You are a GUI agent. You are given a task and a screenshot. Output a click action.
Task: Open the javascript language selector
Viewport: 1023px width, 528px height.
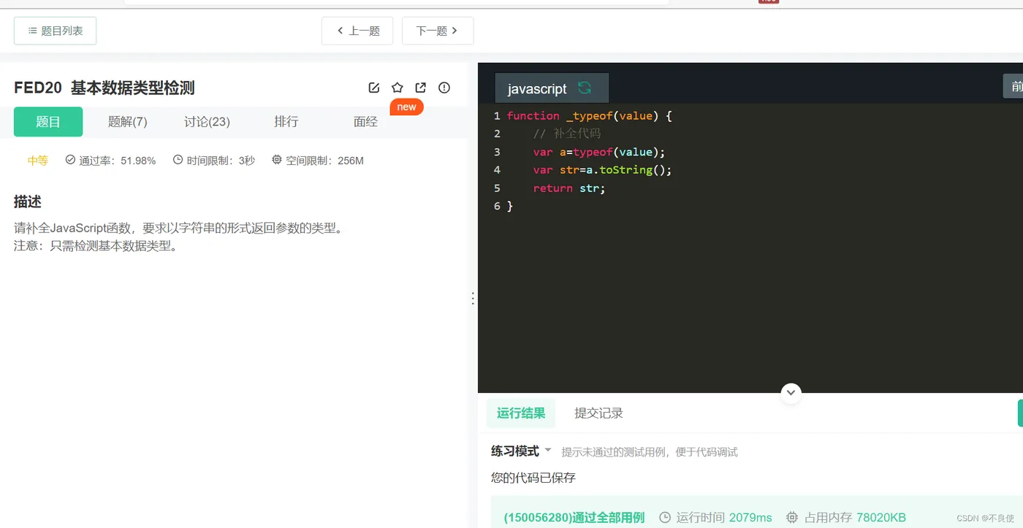tap(552, 88)
